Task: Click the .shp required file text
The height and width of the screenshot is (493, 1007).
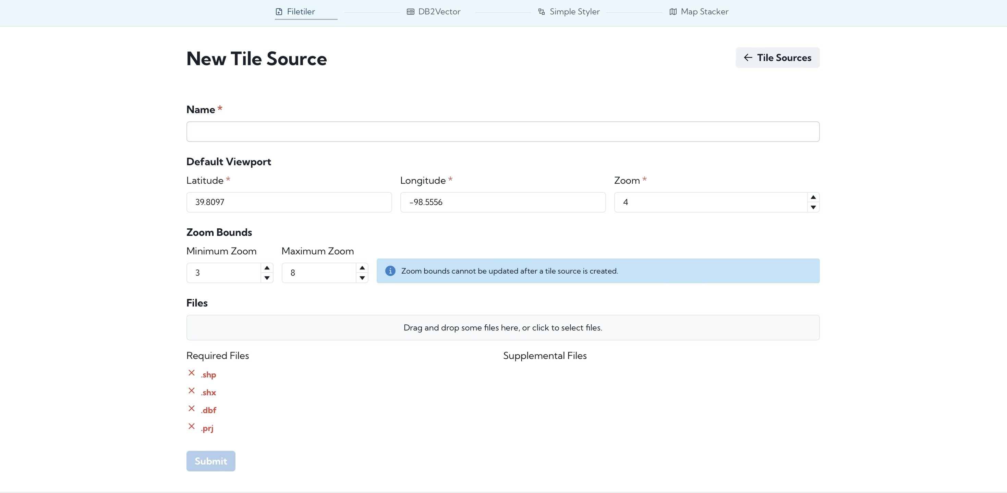Action: click(208, 374)
